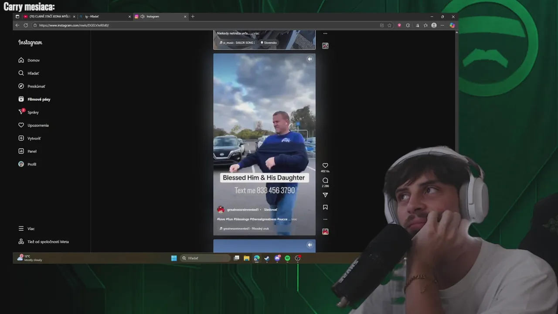Select the Instagram browser tab
This screenshot has width=558, height=314.
[162, 17]
